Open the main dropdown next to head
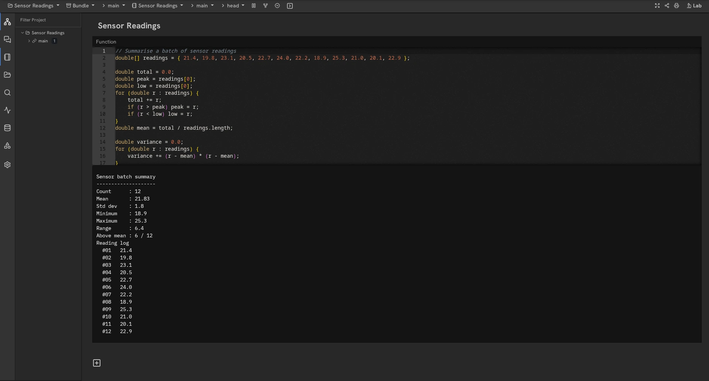This screenshot has height=381, width=709. tap(202, 6)
